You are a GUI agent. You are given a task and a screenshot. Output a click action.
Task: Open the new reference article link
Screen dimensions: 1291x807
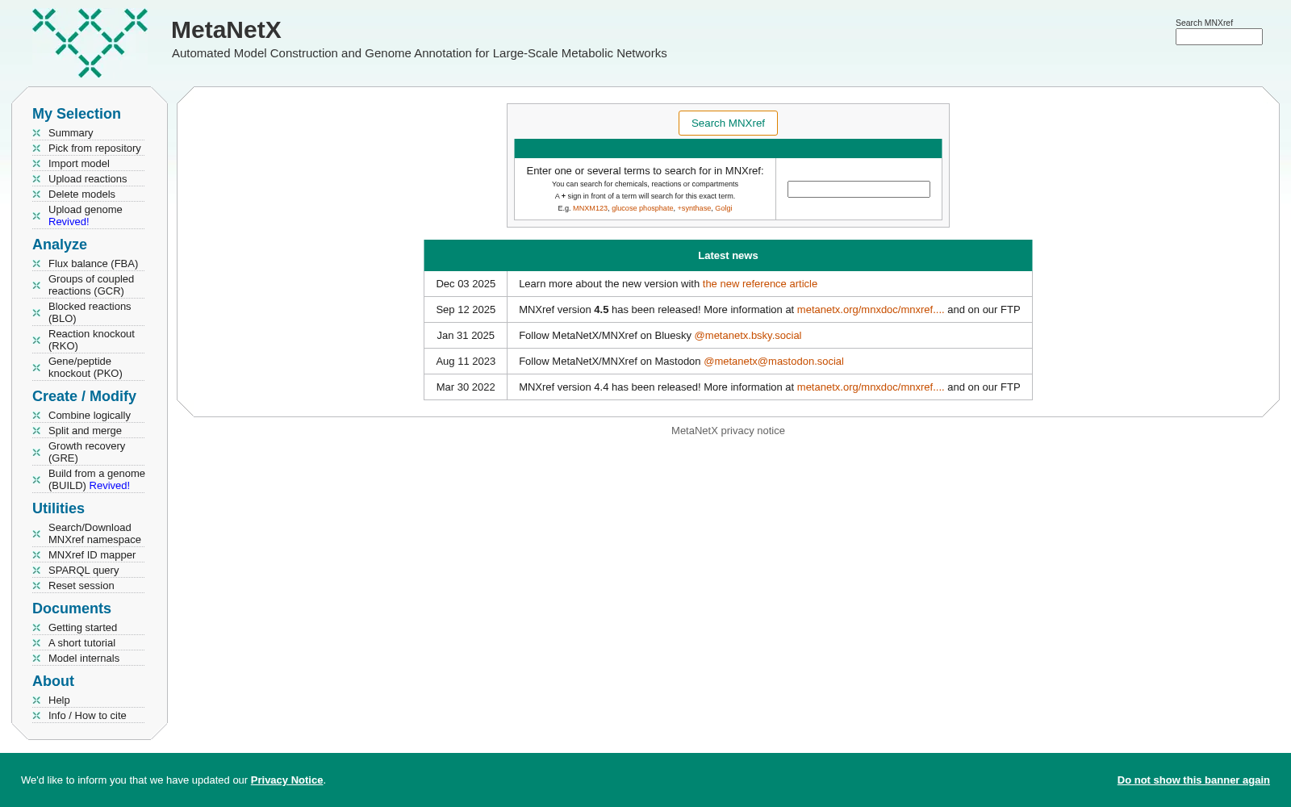760,284
